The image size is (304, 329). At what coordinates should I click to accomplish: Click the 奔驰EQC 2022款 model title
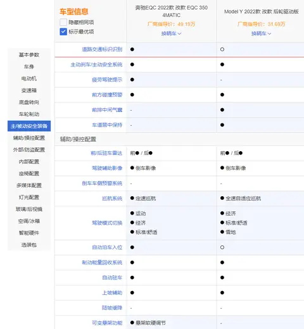click(171, 11)
